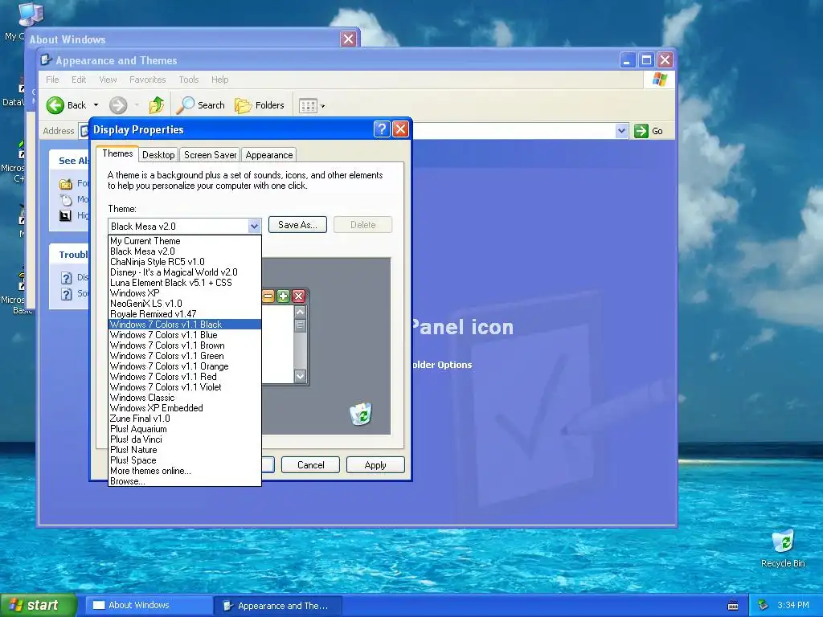
Task: Open the Back button history dropdown arrow
Action: point(96,105)
